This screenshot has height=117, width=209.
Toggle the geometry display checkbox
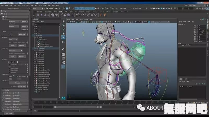coord(9,65)
